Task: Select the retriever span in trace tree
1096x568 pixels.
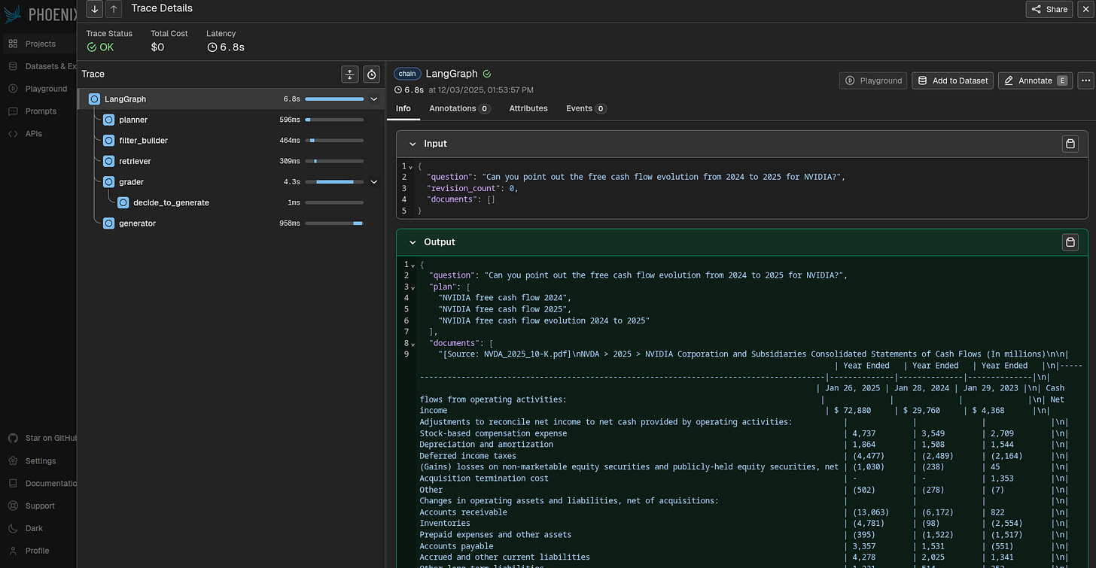Action: (x=135, y=161)
